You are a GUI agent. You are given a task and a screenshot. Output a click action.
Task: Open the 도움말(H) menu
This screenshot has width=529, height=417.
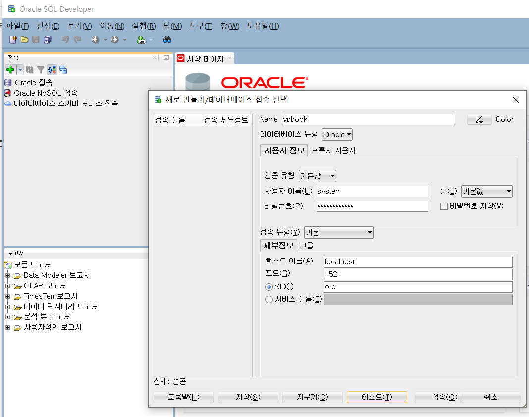click(263, 26)
